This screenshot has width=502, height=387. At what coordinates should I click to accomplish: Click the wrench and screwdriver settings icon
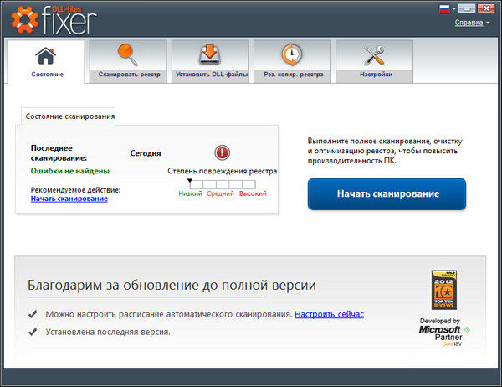pos(374,55)
